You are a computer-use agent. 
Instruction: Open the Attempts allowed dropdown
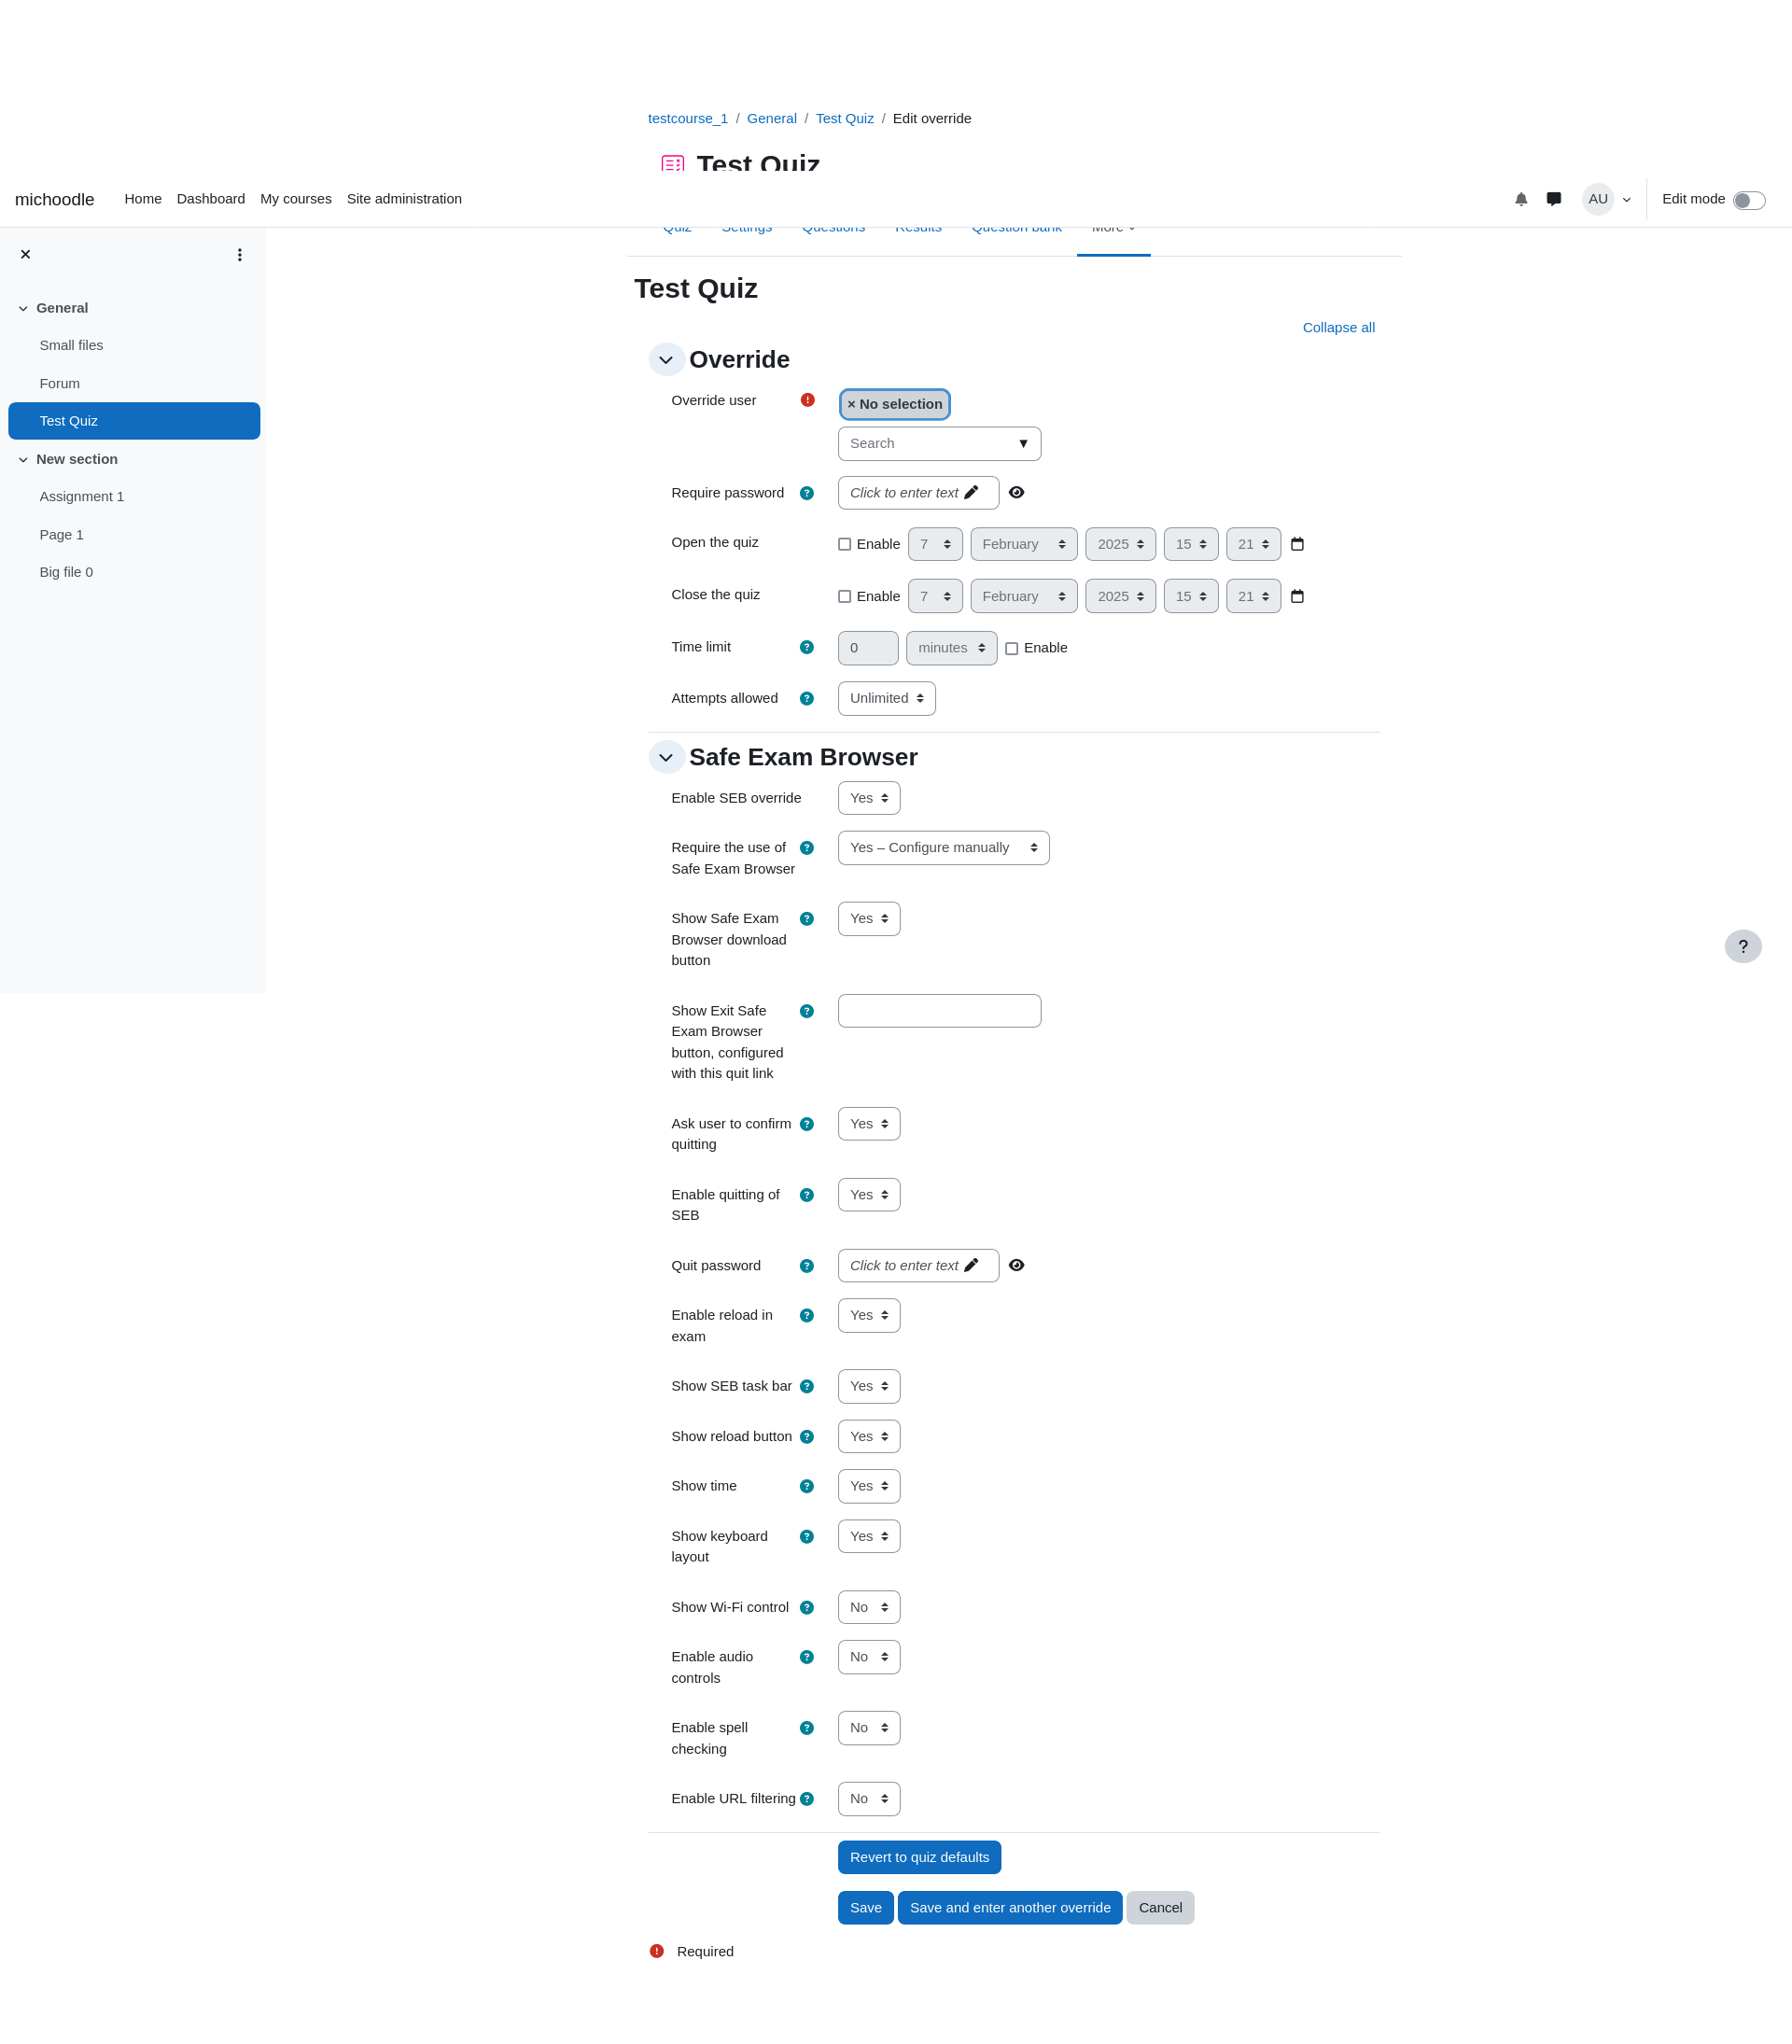(x=887, y=699)
